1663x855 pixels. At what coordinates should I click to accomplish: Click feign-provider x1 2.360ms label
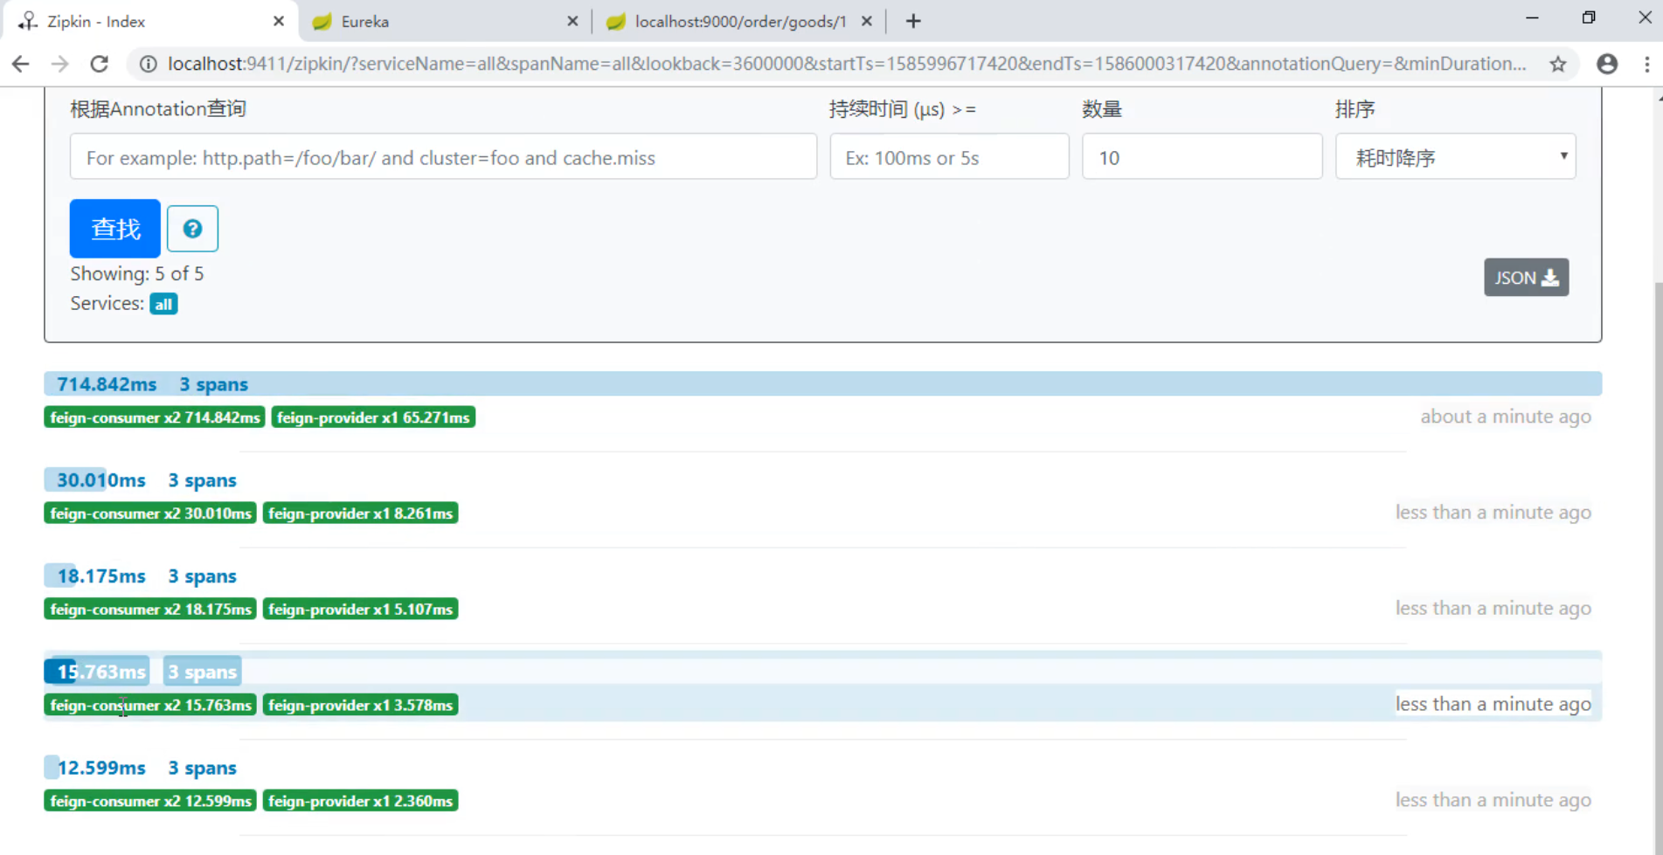point(360,801)
